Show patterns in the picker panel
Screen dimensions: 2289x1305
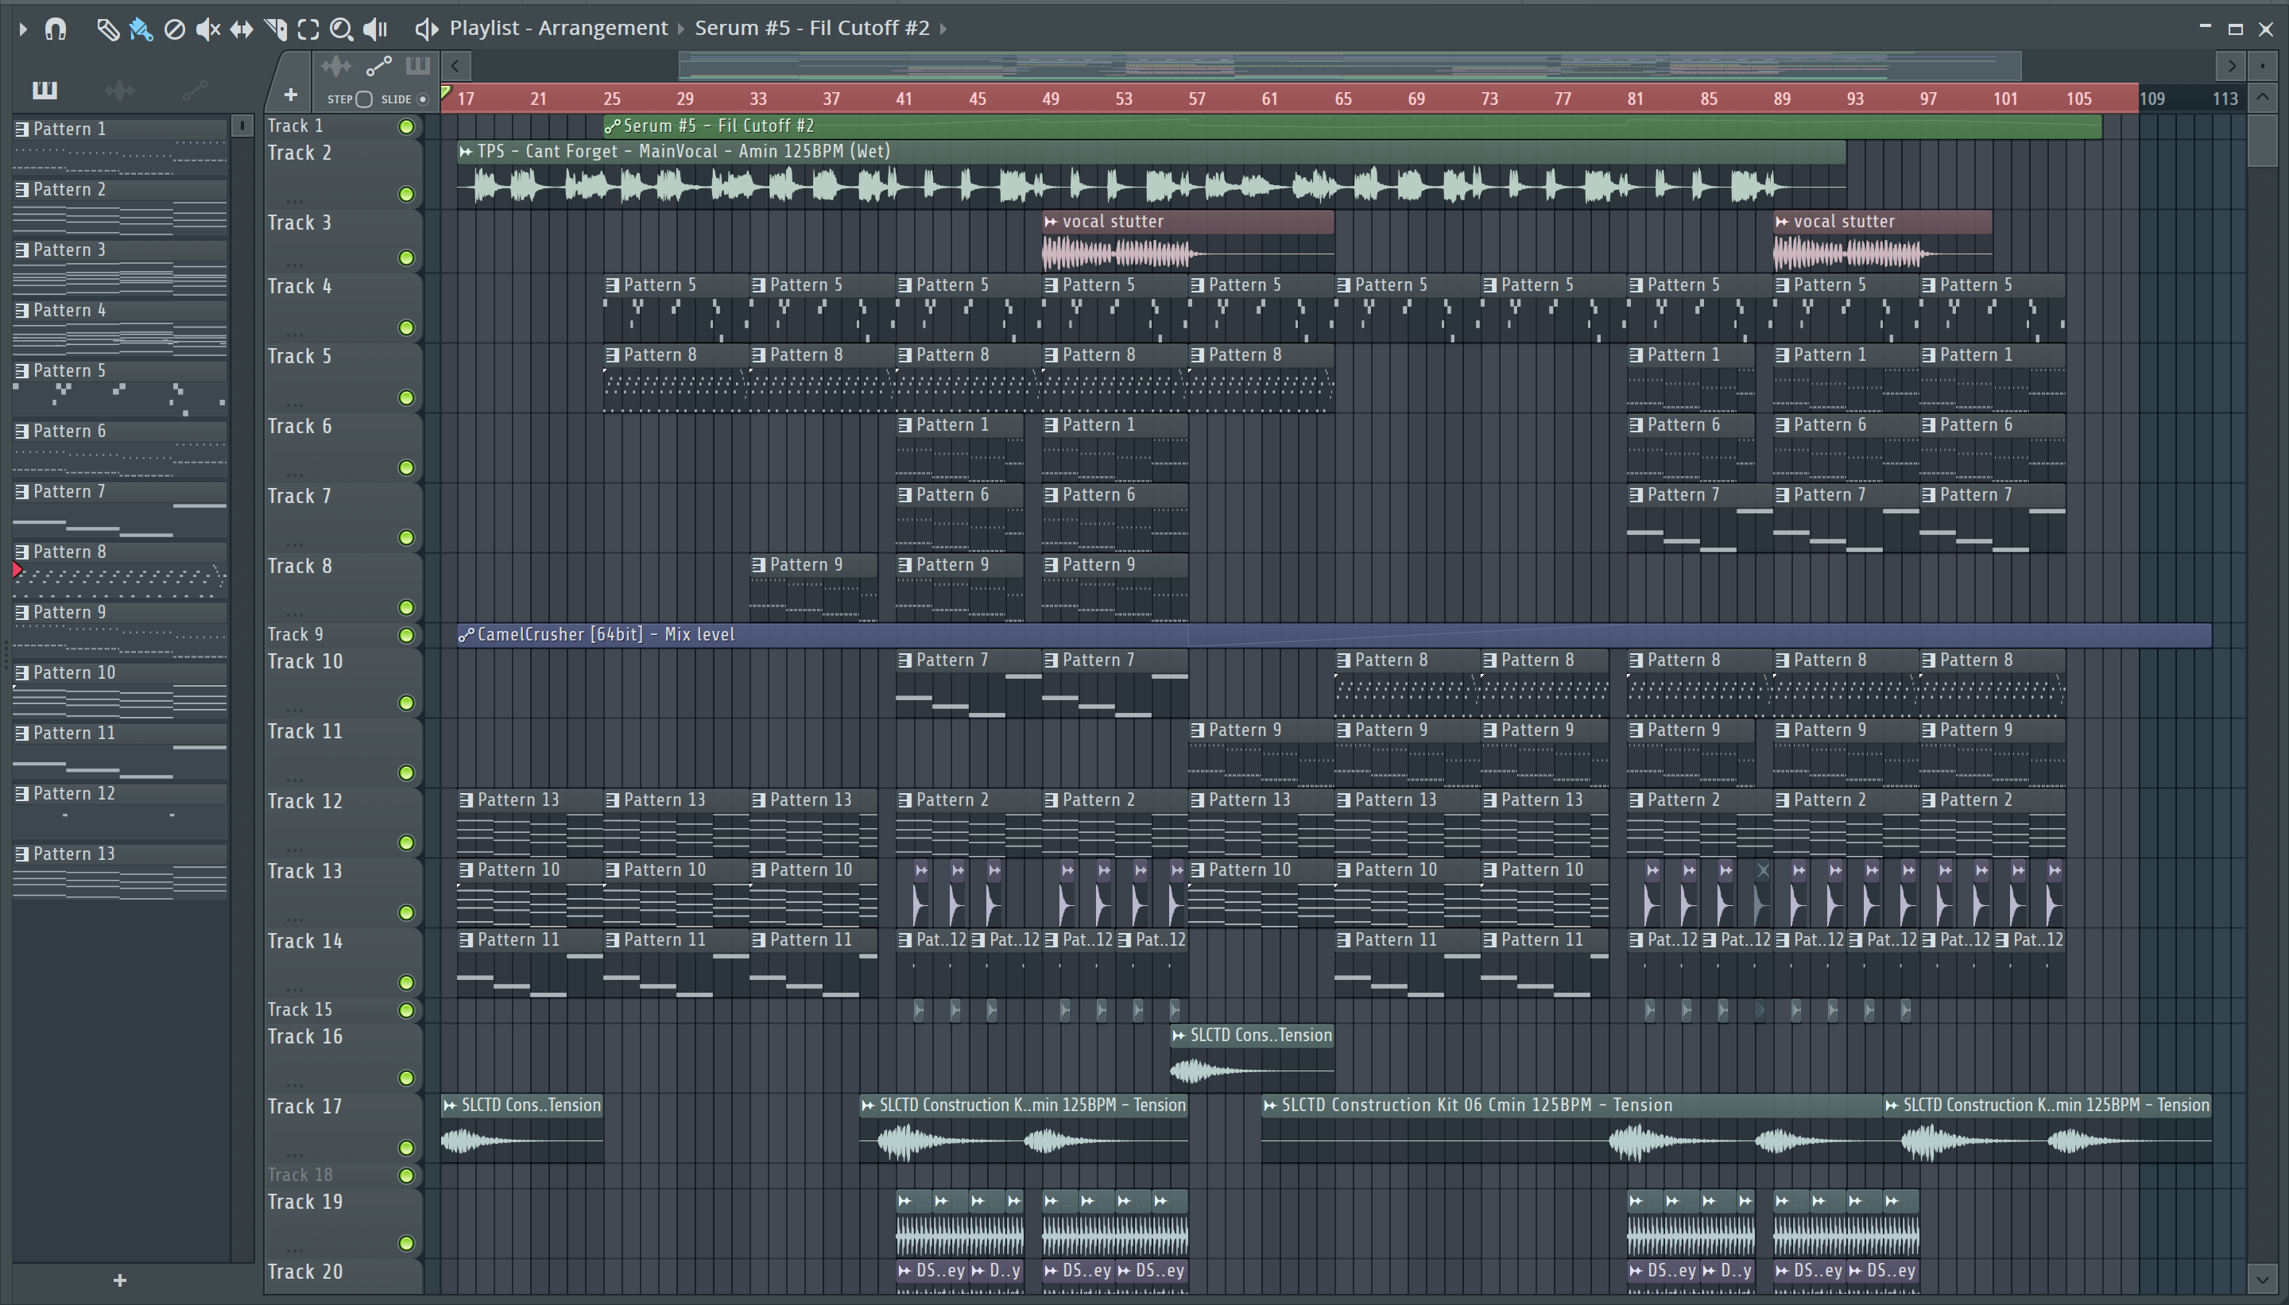(44, 90)
